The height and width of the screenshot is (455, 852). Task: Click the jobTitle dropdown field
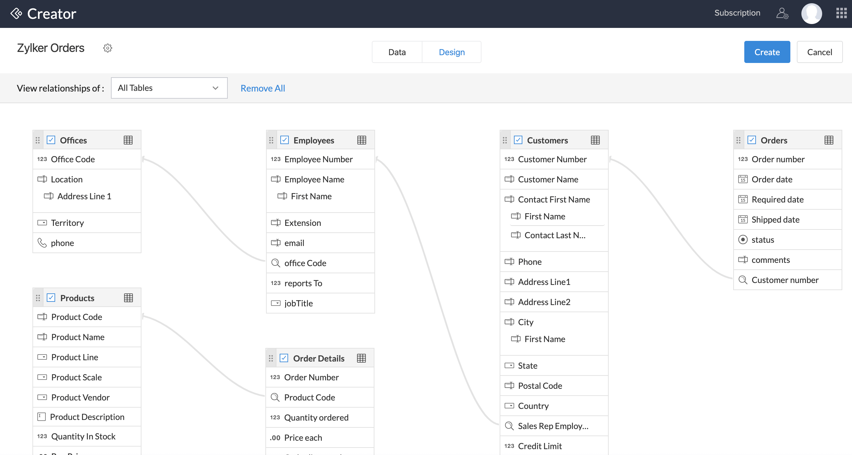click(x=321, y=303)
